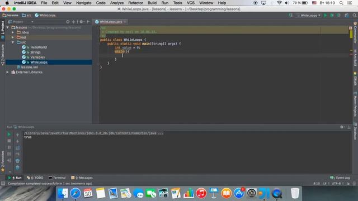Toggle scroll-to-end icon in Run console
This screenshot has width=358, height=201.
[x=17, y=154]
